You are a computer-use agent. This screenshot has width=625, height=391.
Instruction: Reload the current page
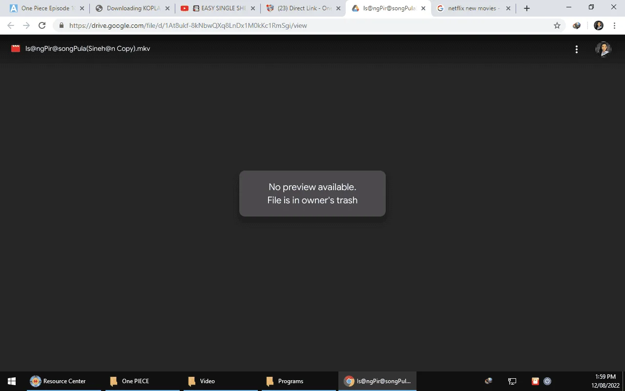coord(42,25)
